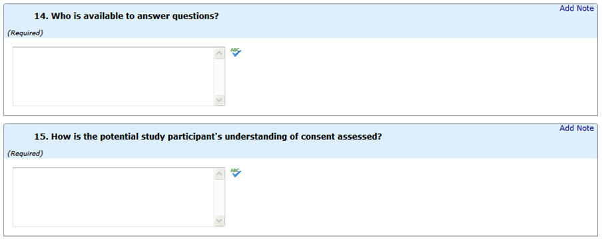The image size is (602, 240).
Task: Click the scrollbar track of question 14 textbox
Action: point(219,76)
